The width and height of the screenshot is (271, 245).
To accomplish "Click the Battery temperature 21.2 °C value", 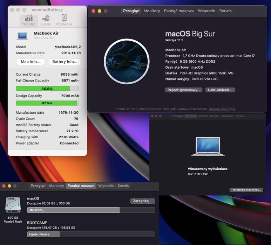I will tap(73, 131).
